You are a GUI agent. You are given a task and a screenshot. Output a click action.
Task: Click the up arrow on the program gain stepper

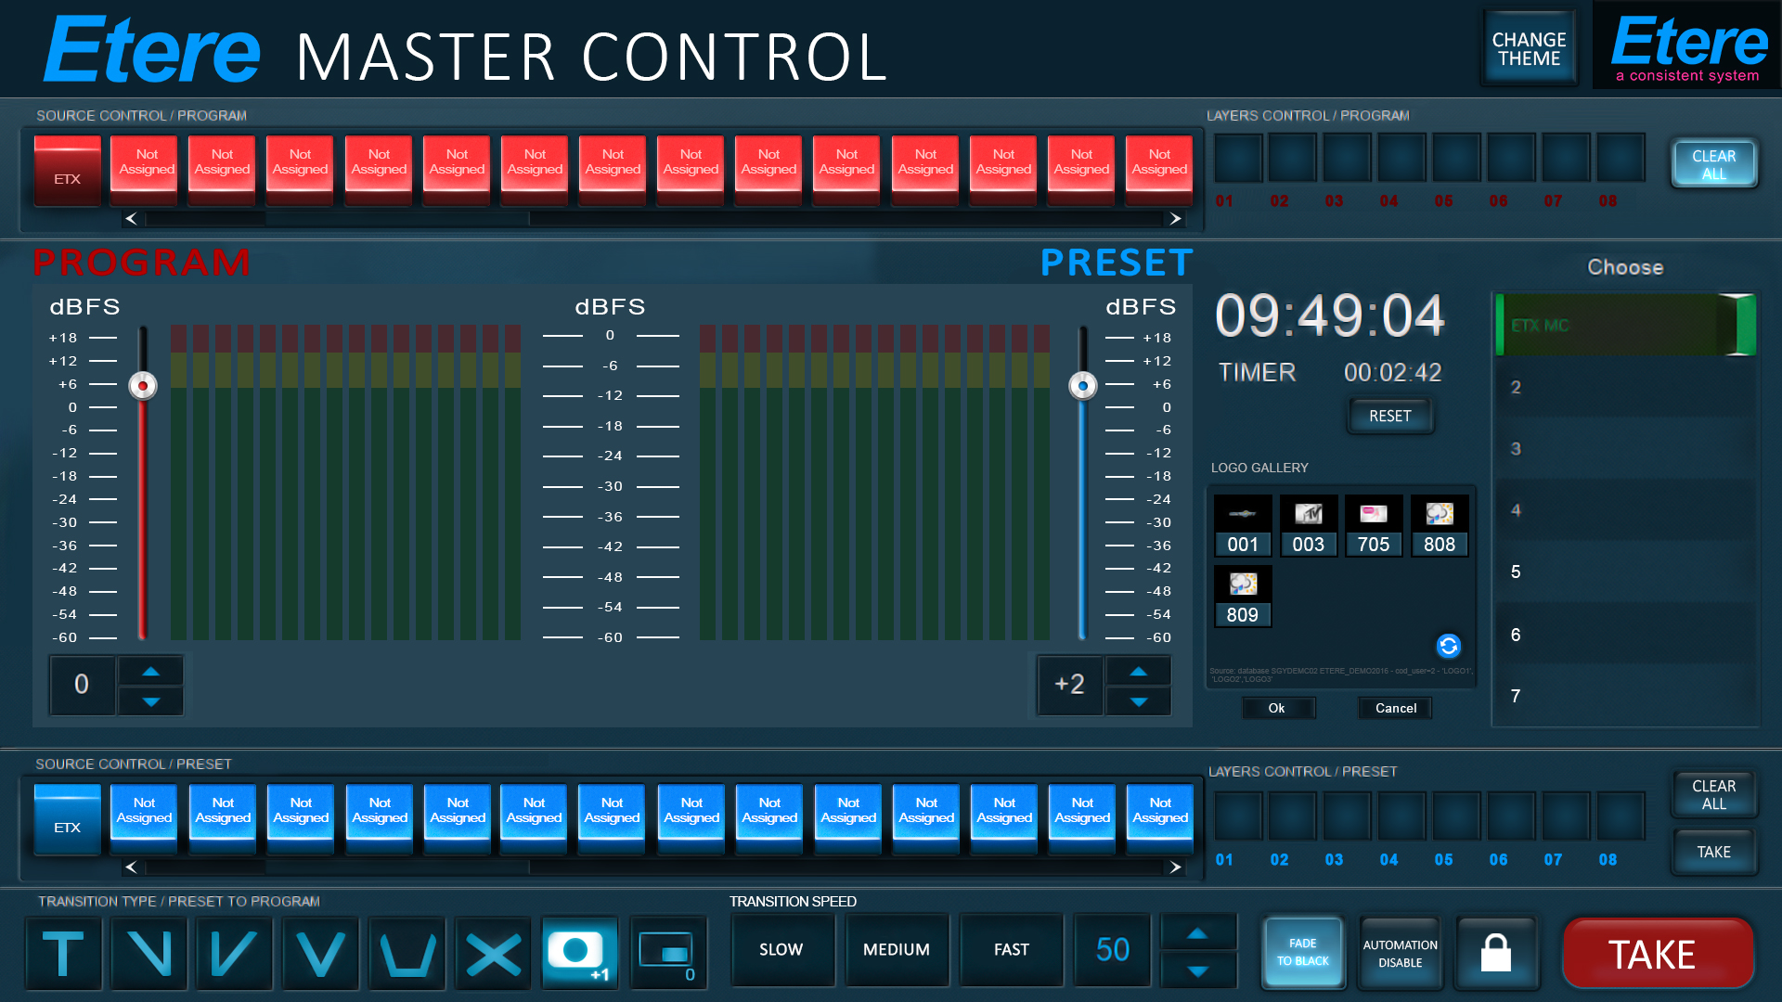(x=150, y=671)
